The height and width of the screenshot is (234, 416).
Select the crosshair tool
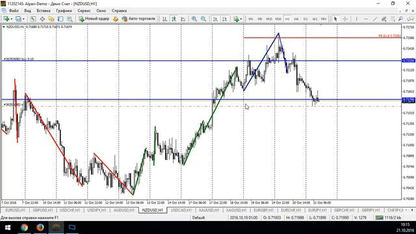pos(345,19)
